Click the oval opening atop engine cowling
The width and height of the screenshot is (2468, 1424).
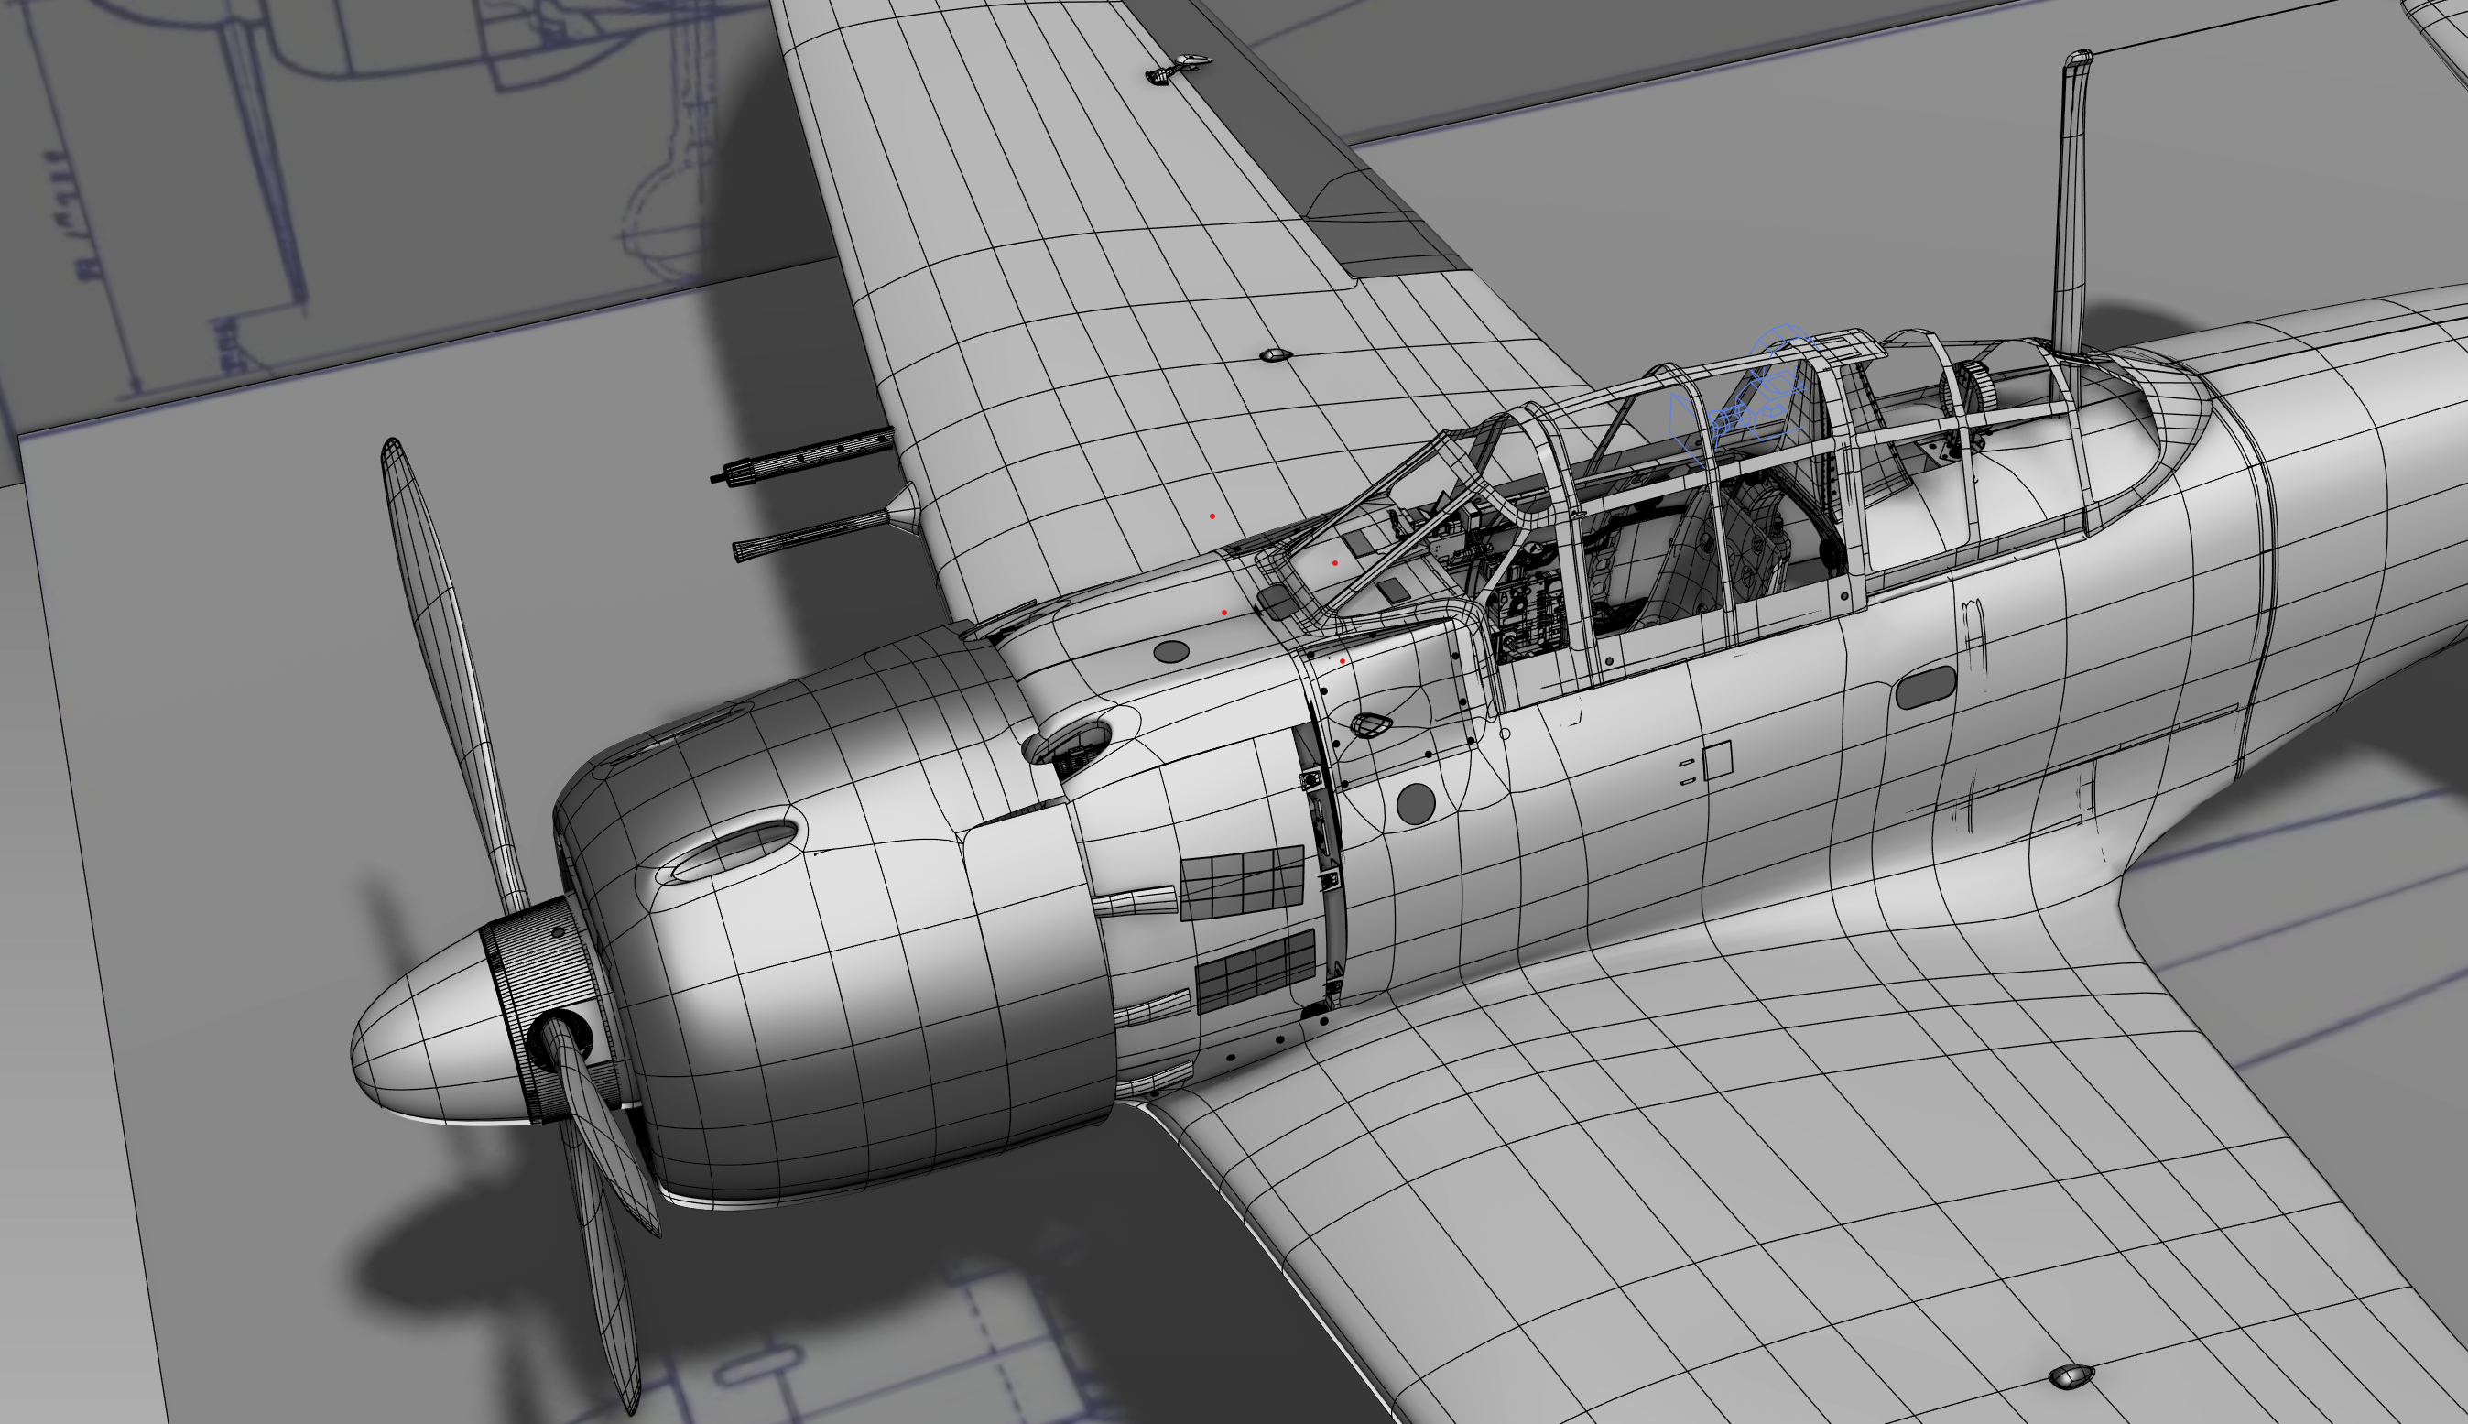[x=735, y=847]
